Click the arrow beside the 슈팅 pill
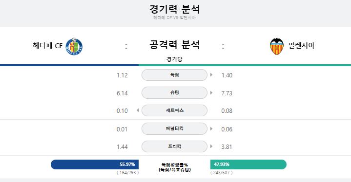The image size is (351, 182). pyautogui.click(x=211, y=92)
